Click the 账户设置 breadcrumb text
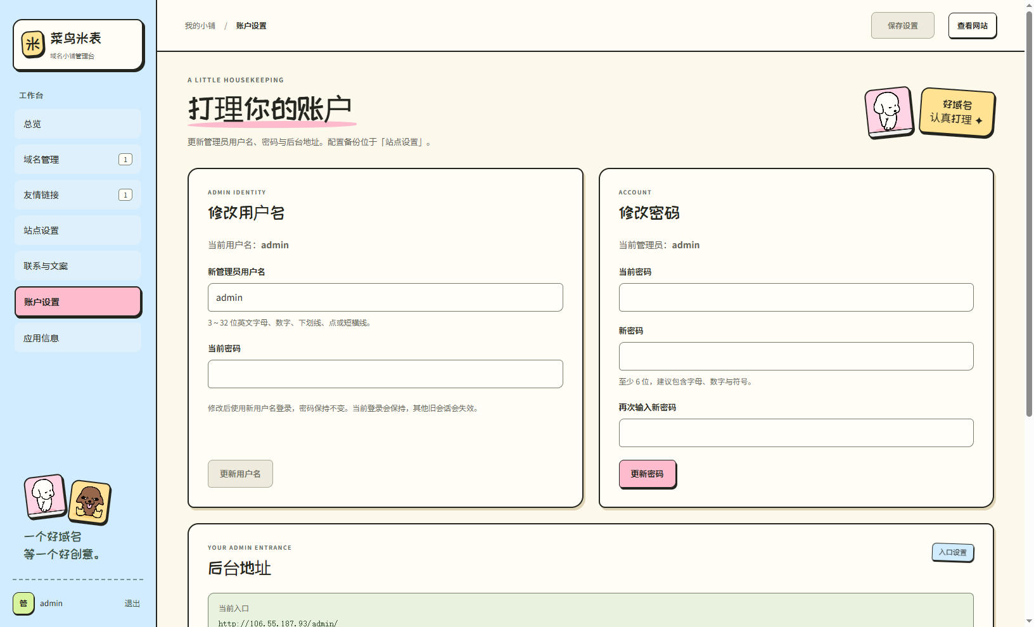 tap(252, 26)
